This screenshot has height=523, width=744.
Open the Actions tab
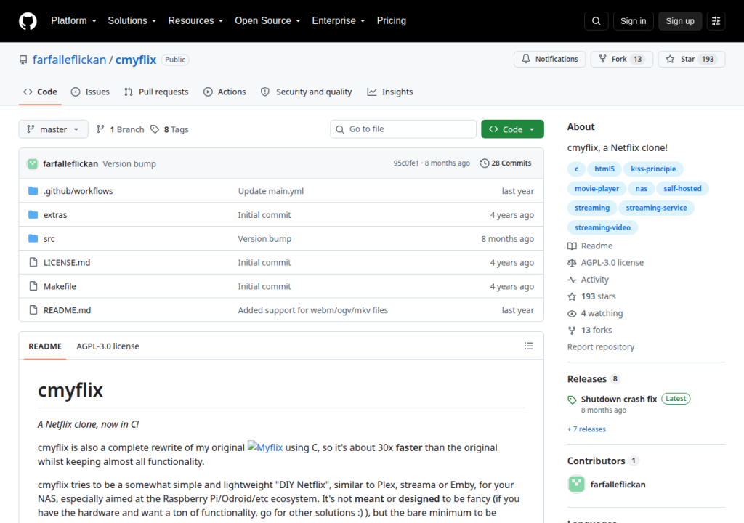tap(225, 92)
